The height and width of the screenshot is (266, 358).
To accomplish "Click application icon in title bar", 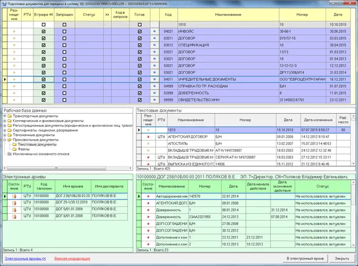I will pos(4,4).
